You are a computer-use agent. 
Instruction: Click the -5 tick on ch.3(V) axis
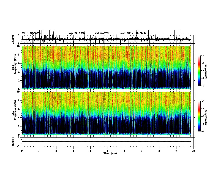pyautogui.click(x=18, y=146)
